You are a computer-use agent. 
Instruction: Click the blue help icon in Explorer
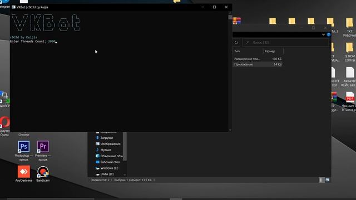click(x=329, y=34)
